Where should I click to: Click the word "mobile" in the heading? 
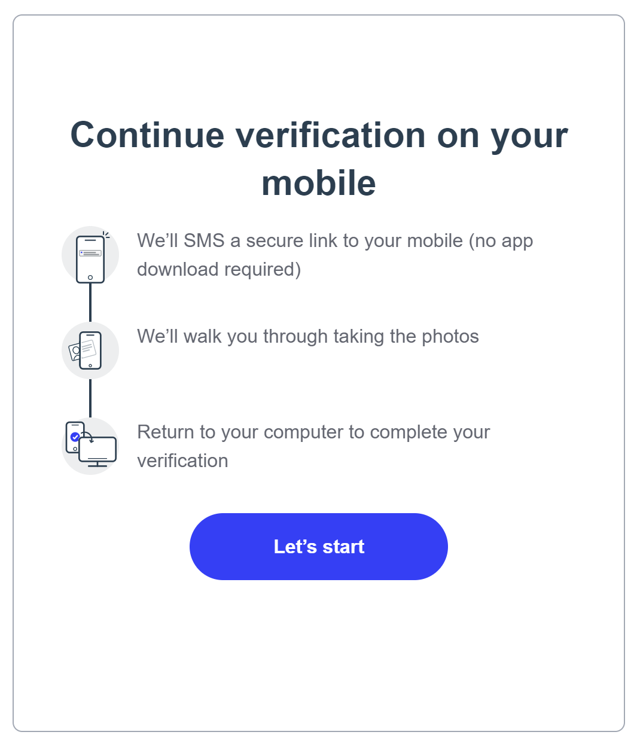coord(319,182)
